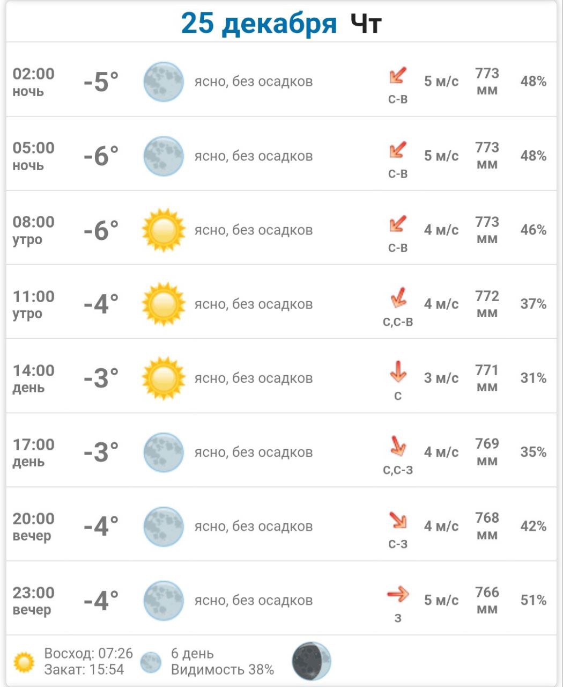Click the -5° temperature at 02:00
563x687 pixels.
(101, 82)
